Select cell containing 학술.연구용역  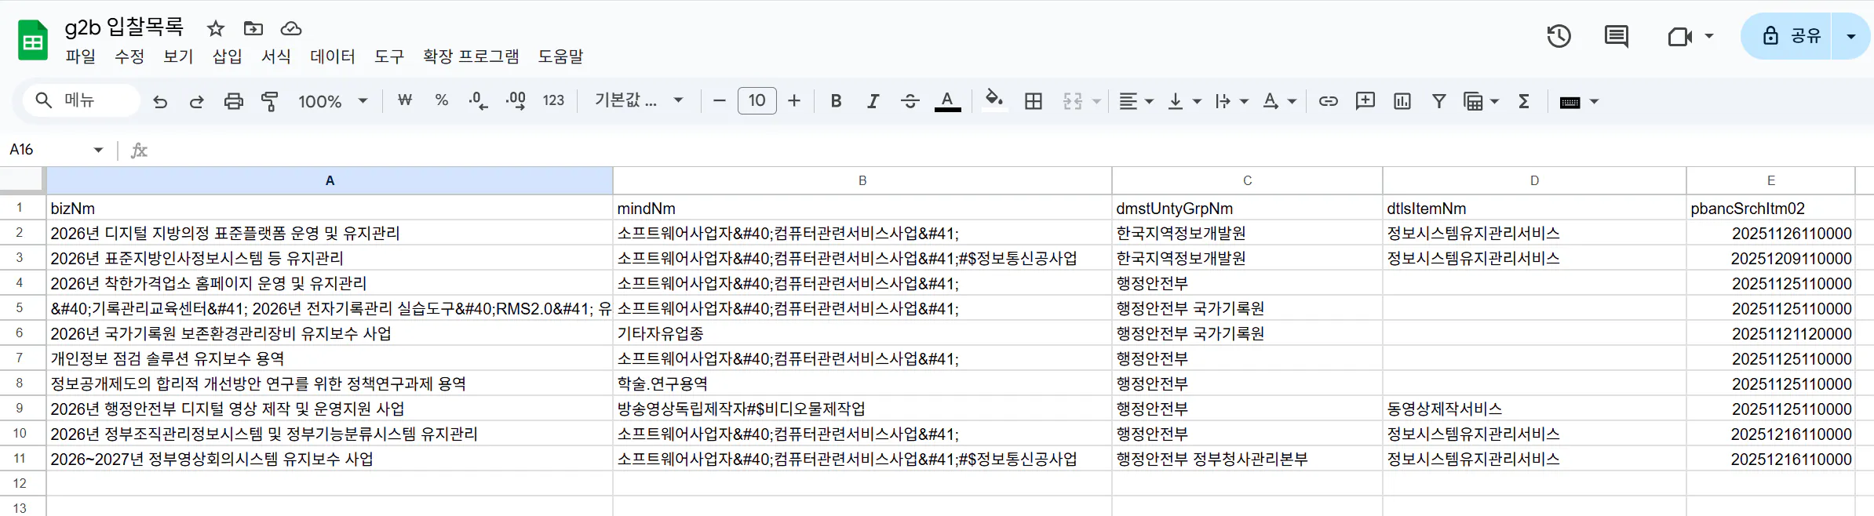tap(862, 383)
